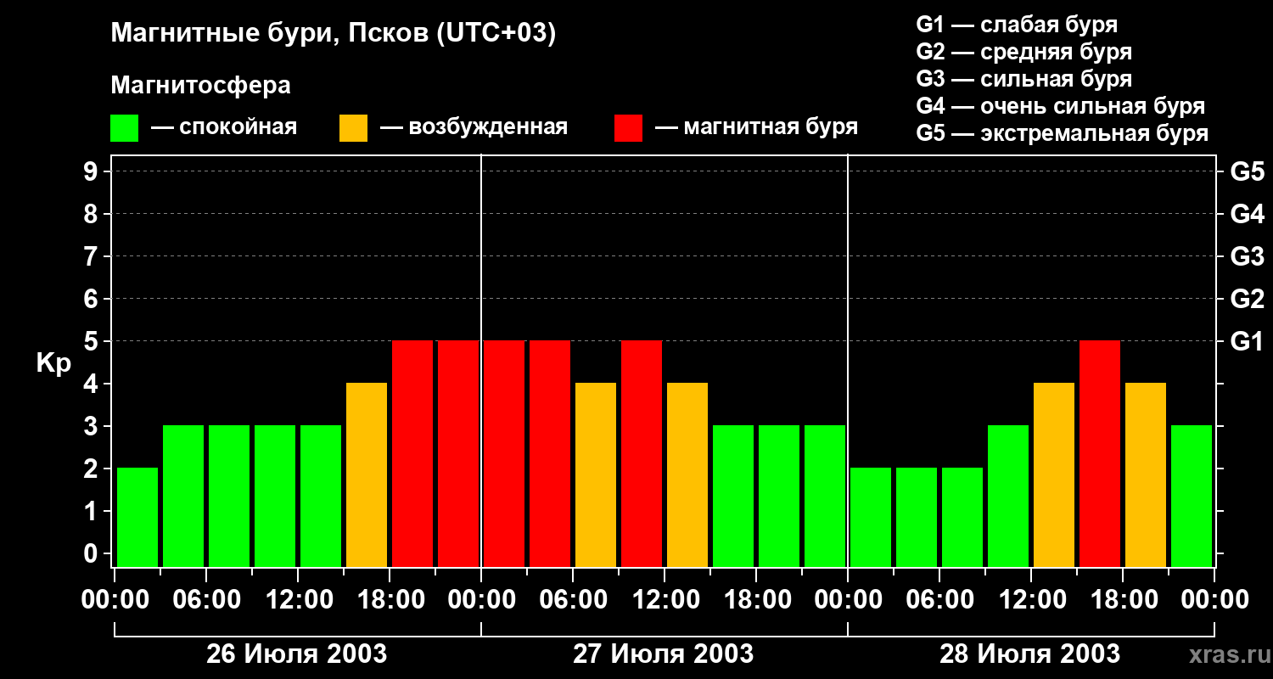Click the 28 July 12:00–15:00 orange bar
The image size is (1273, 679).
[x=1054, y=474]
